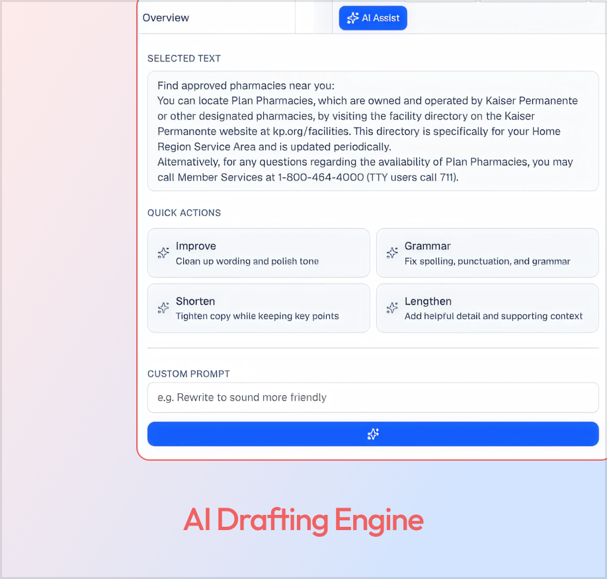Trigger the Shorten quick action
The image size is (607, 579).
pyautogui.click(x=258, y=308)
